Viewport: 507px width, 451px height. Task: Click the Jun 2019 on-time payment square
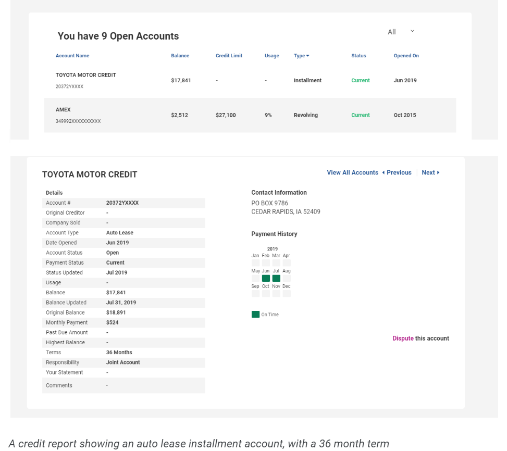pyautogui.click(x=266, y=278)
